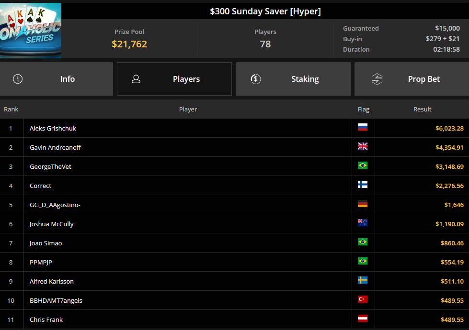The width and height of the screenshot is (469, 330).
Task: Open the Prop Bet tab
Action: (x=412, y=79)
